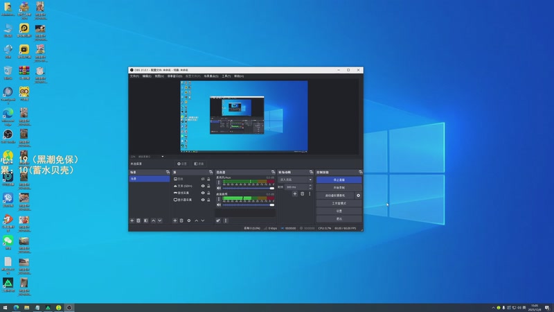This screenshot has width=554, height=312.
Task: Decrease transition duration with down stepper
Action: (x=310, y=189)
